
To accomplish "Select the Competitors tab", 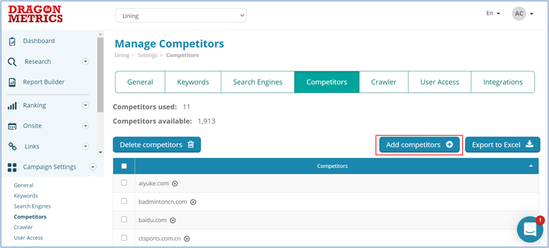I will coord(327,82).
